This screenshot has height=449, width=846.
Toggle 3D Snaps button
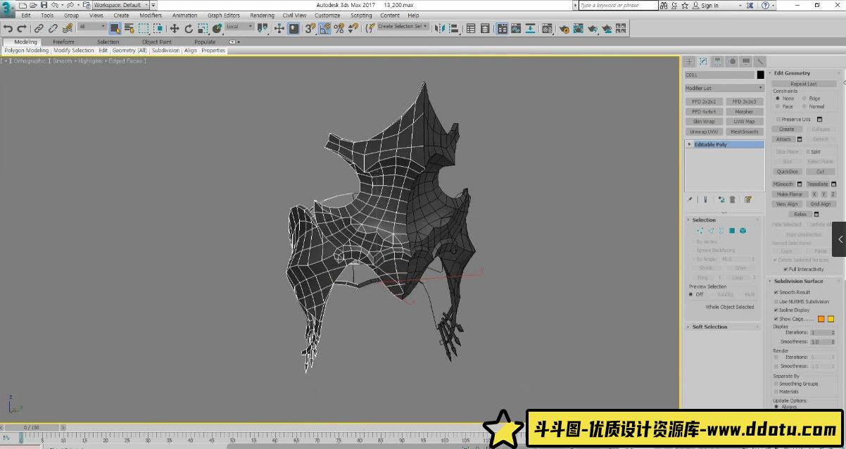(x=310, y=28)
